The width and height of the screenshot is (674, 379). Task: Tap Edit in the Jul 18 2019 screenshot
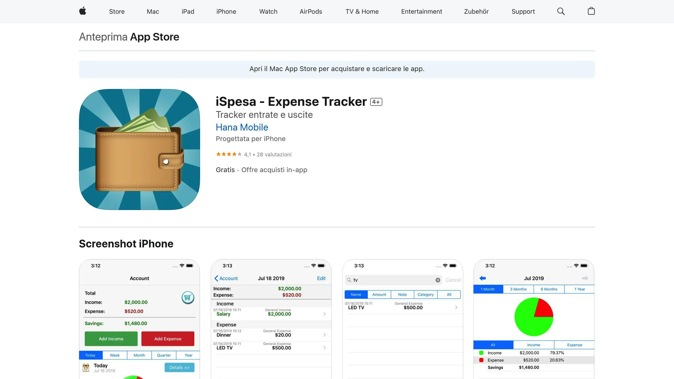(x=321, y=278)
